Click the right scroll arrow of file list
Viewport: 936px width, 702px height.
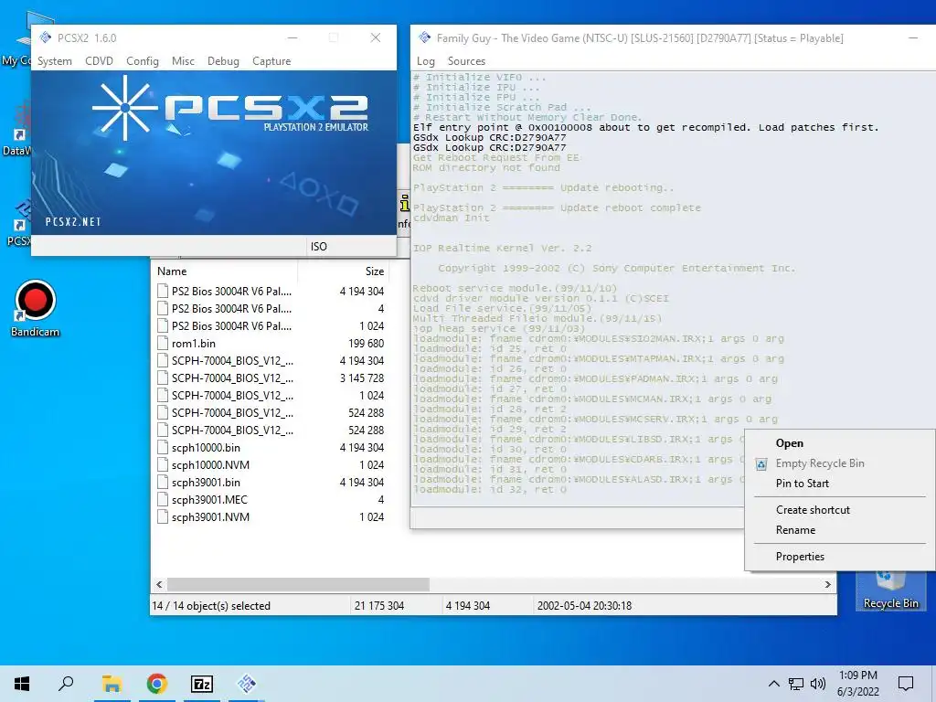[828, 584]
